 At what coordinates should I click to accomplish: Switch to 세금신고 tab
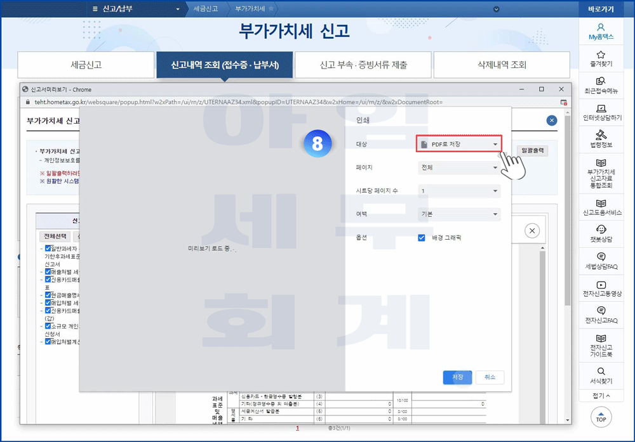point(86,65)
